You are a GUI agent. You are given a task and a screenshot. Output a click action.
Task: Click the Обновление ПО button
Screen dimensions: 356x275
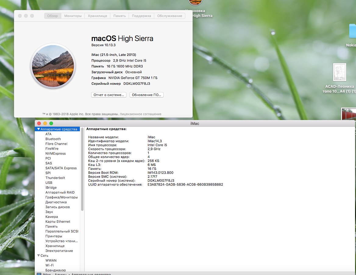pos(146,95)
